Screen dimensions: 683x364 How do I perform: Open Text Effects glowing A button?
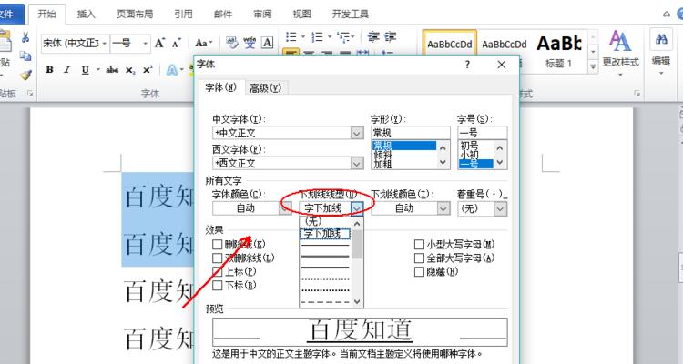click(x=172, y=70)
